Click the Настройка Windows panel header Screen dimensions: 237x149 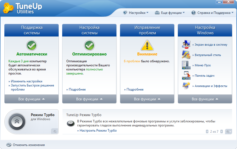205,30
